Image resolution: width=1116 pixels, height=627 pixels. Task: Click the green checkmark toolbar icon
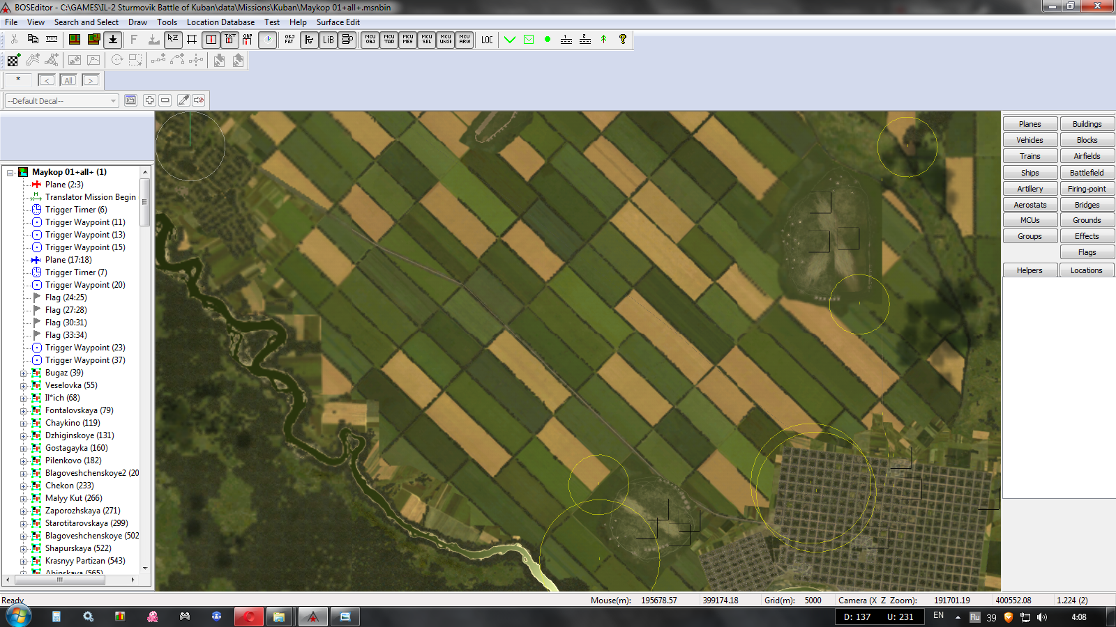(510, 40)
